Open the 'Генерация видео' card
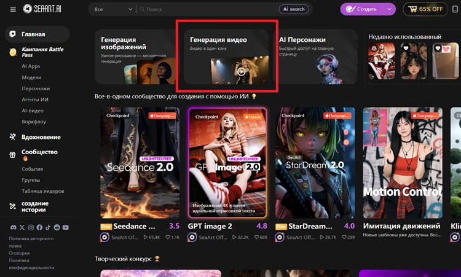The height and width of the screenshot is (277, 461). (226, 57)
